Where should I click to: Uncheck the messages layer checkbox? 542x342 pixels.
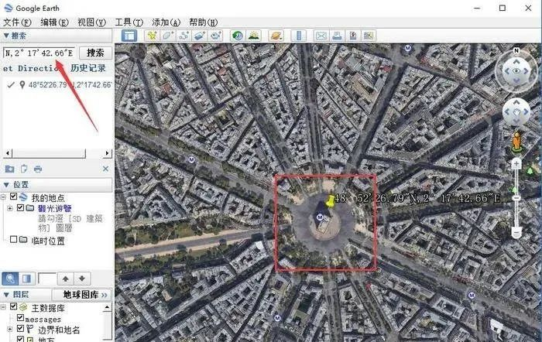(20, 317)
